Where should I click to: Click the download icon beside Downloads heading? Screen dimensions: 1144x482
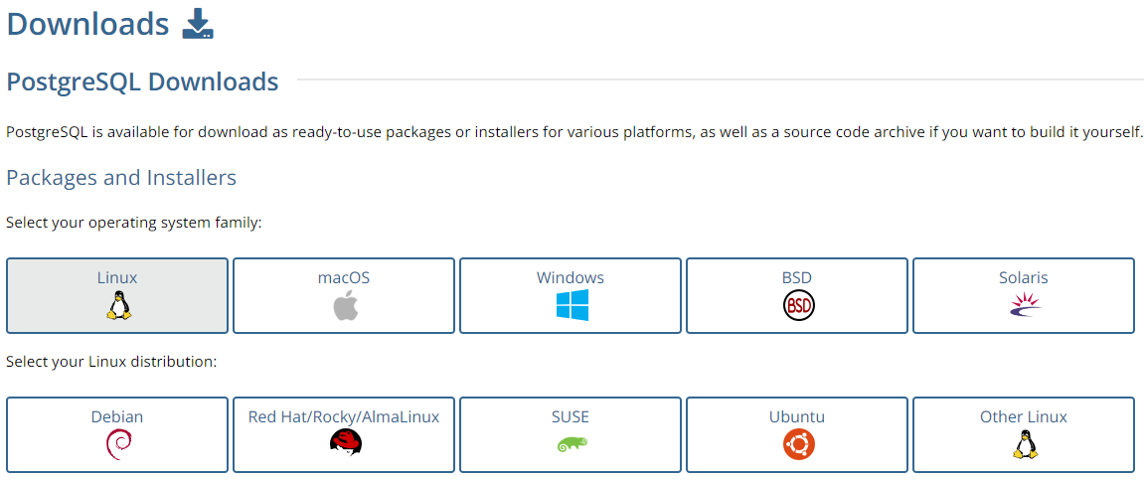198,23
